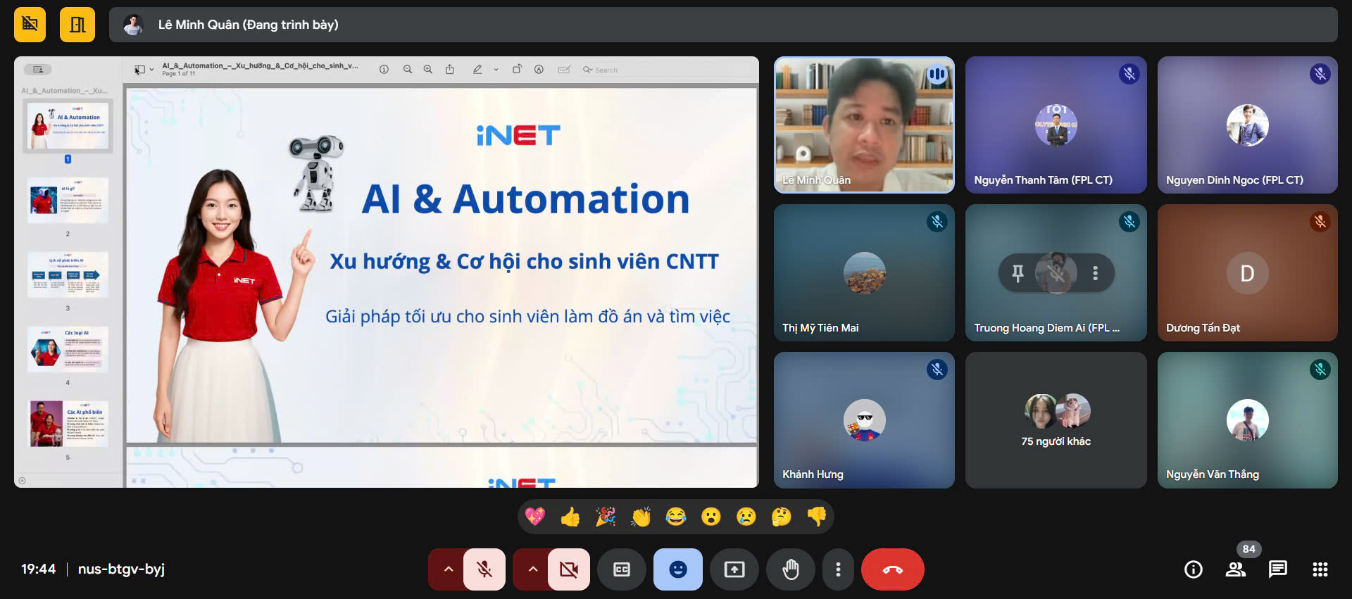Open activities grid menu
This screenshot has height=599, width=1352.
[x=1320, y=569]
